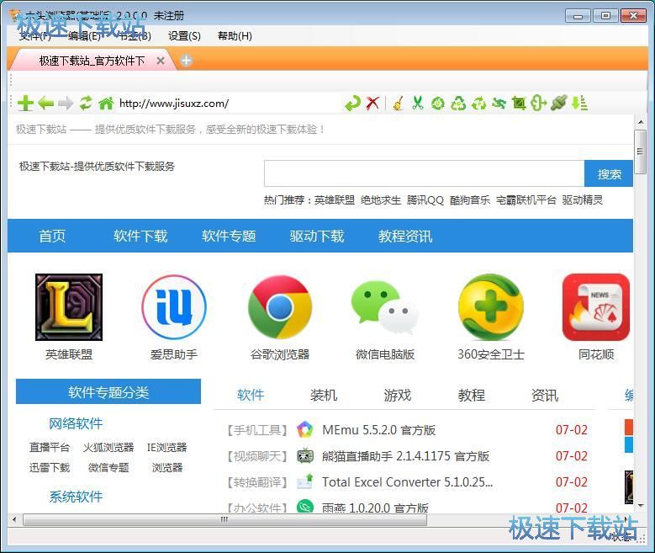
Task: Click the IE浏览器 category link
Action: 166,447
